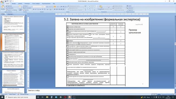The width and height of the screenshot is (176, 99).
Task: Center text in paragraph group
Action: click(57, 9)
